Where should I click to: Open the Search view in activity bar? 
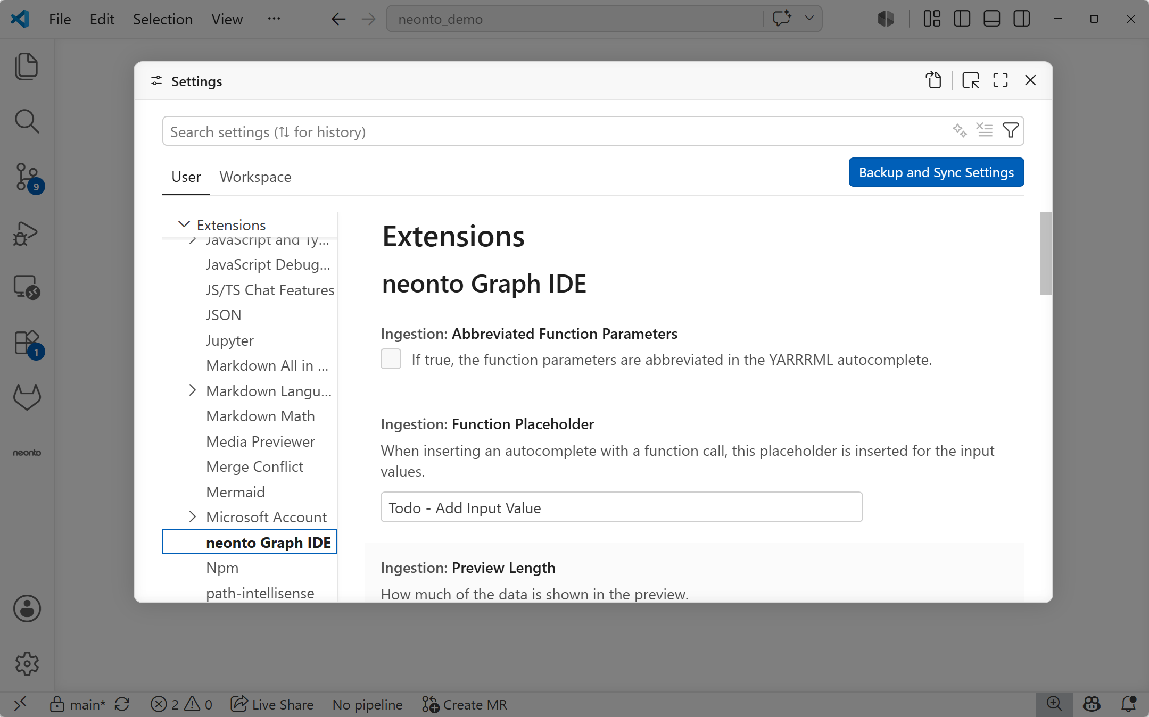pos(27,121)
